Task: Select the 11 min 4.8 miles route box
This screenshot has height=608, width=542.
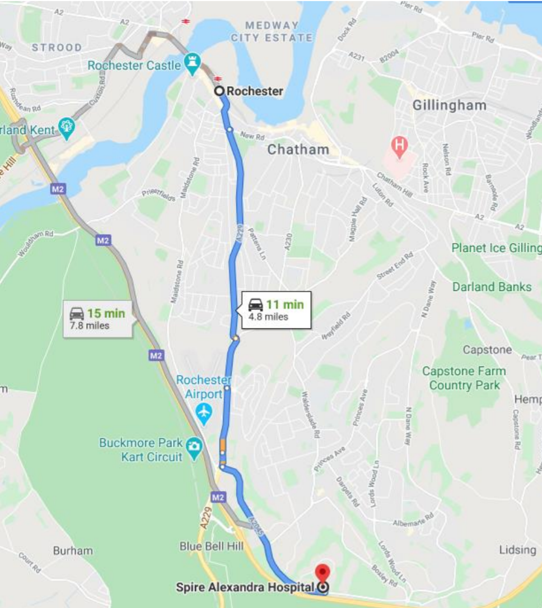Action: [x=276, y=310]
